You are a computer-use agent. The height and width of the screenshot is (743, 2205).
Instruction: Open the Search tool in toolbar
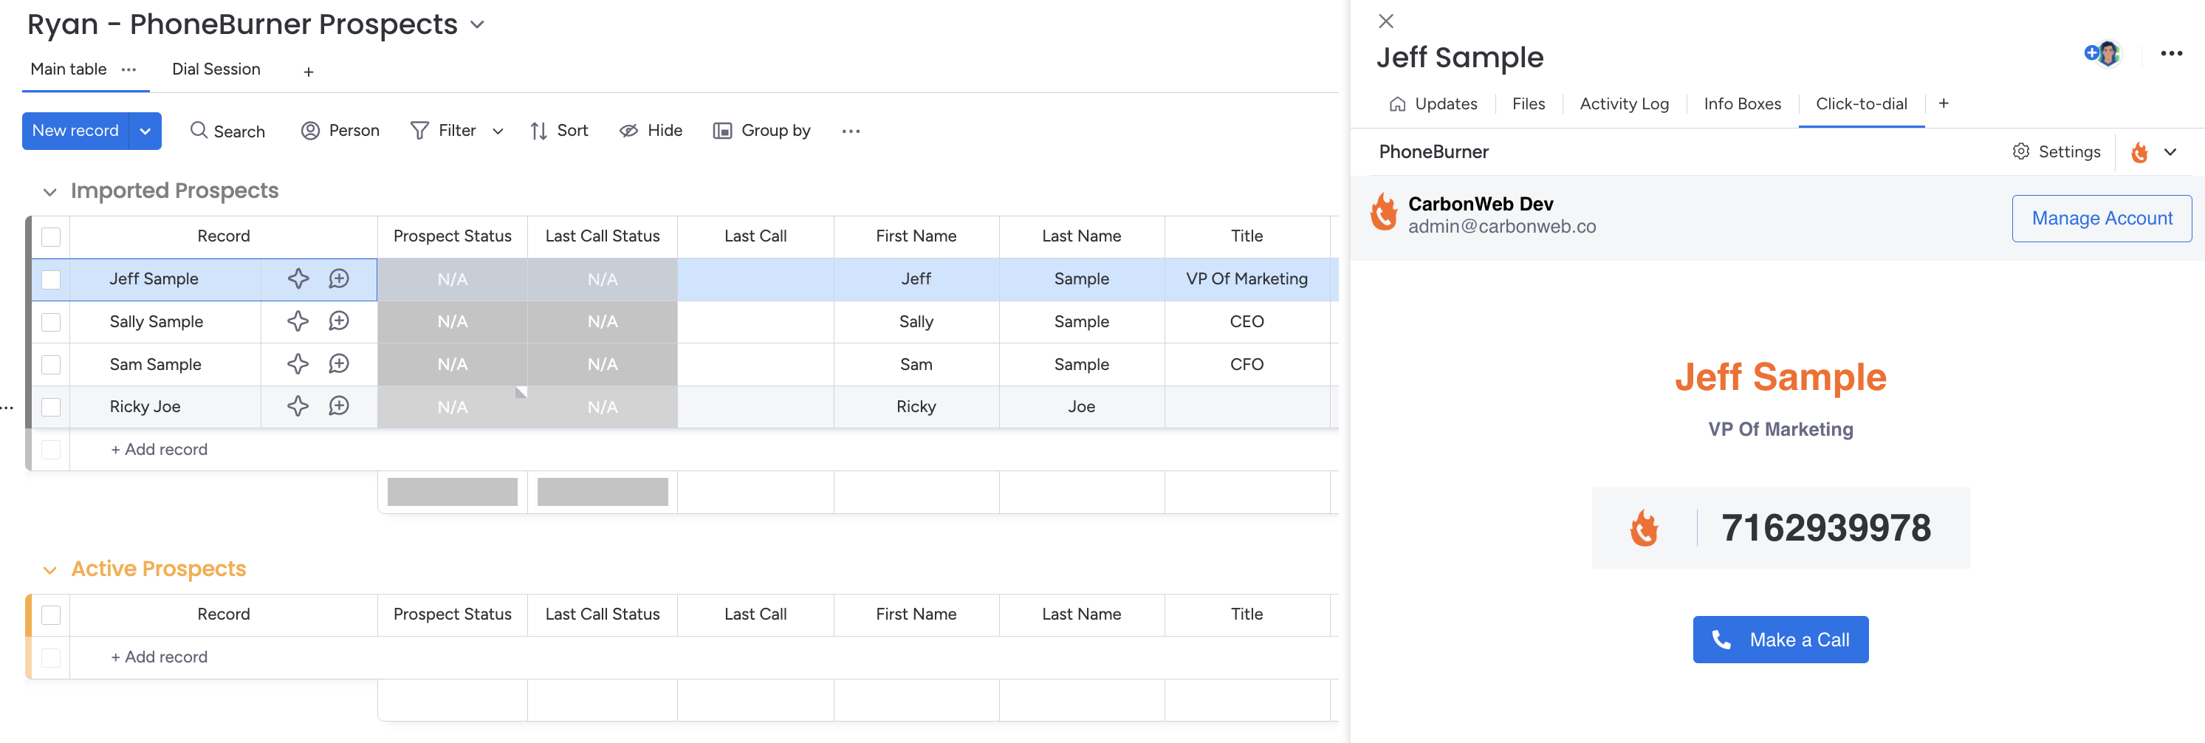(227, 131)
